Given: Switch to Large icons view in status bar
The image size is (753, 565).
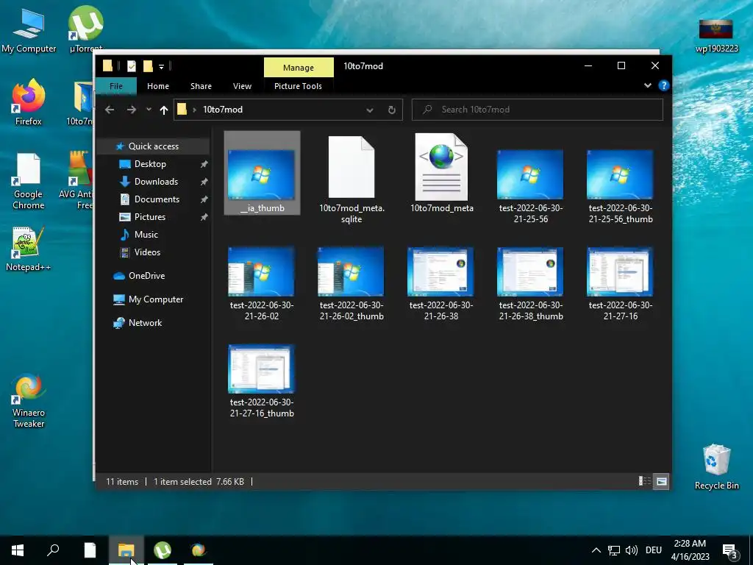Looking at the screenshot, I should [x=661, y=481].
